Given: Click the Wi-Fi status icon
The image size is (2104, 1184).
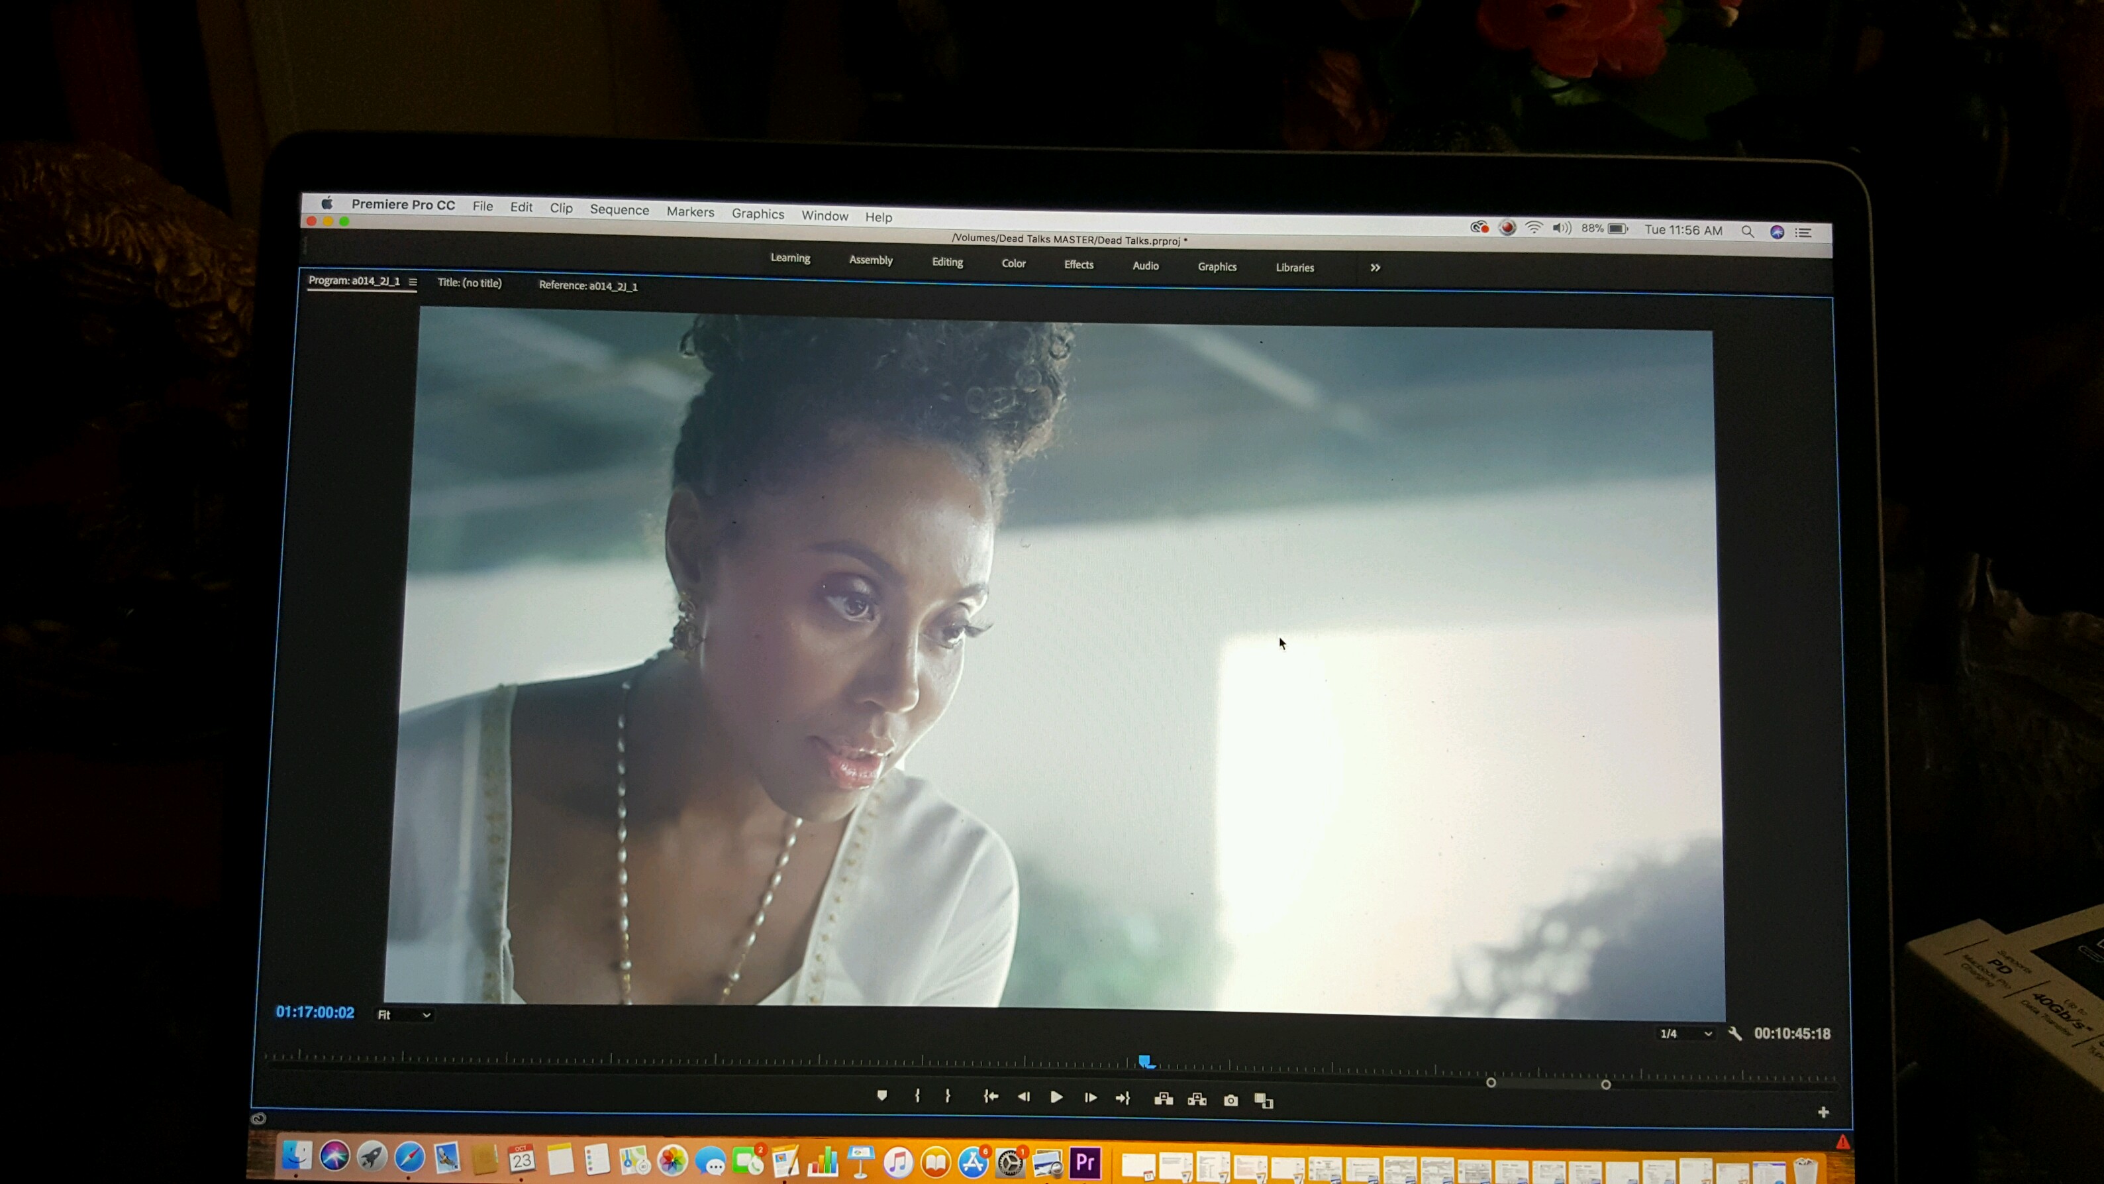Looking at the screenshot, I should pos(1534,229).
